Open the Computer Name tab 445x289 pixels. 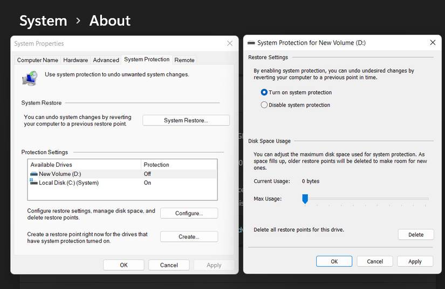click(37, 60)
